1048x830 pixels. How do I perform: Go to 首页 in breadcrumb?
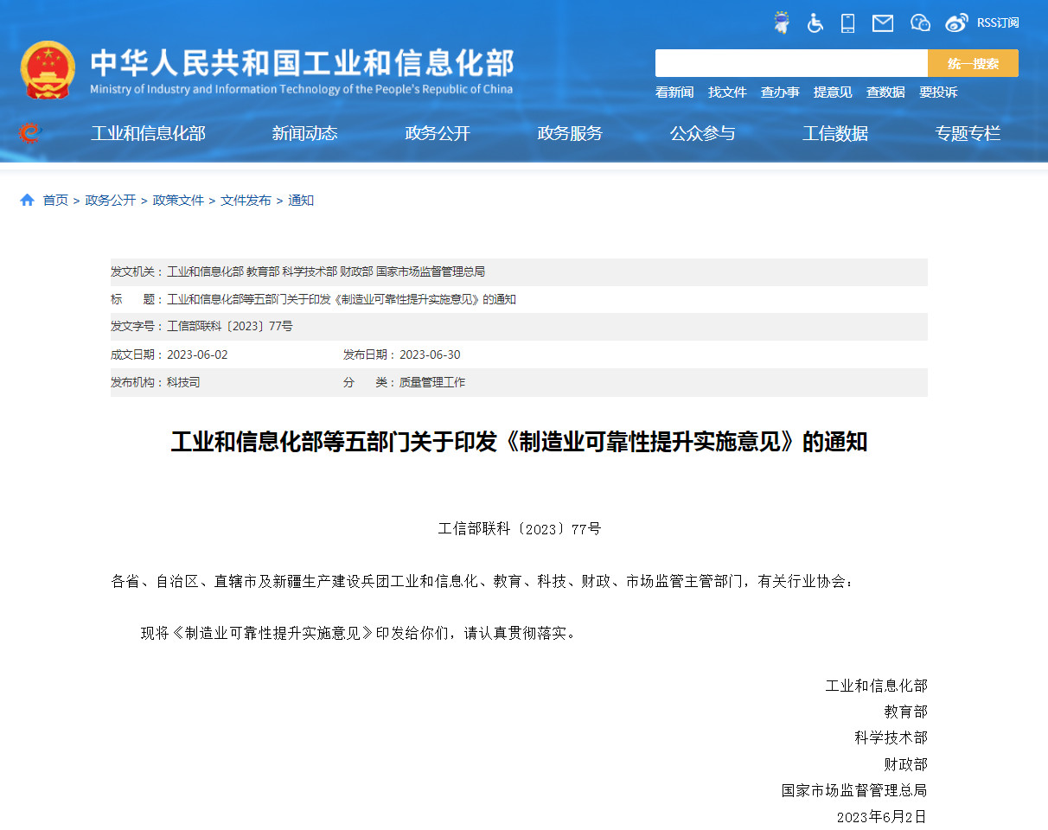55,200
